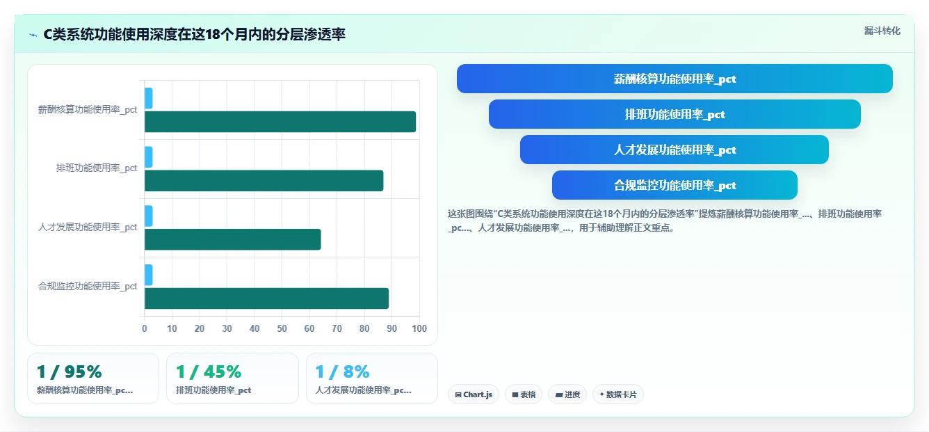The image size is (929, 432).
Task: Click the small blue bar for 薪酬核算功能使用率_pct
Action: tap(148, 98)
